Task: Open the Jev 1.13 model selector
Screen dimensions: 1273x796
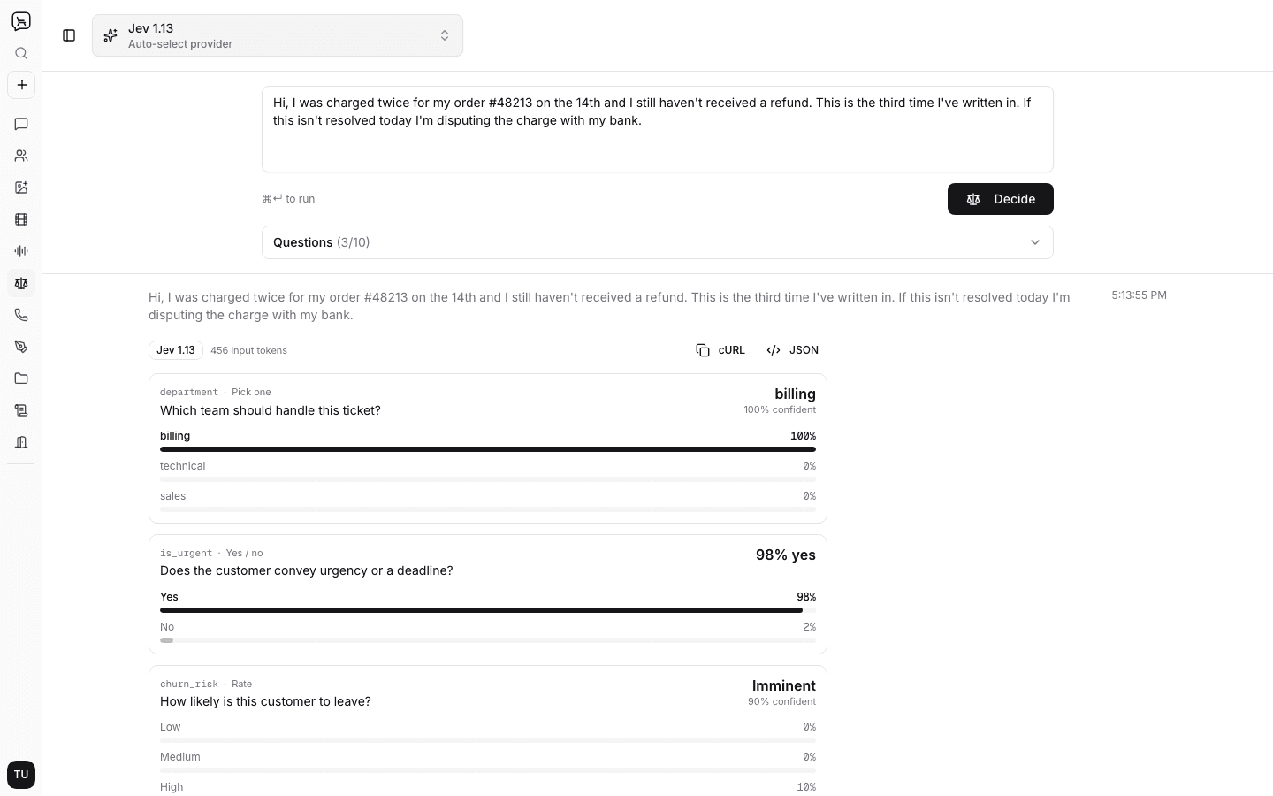Action: click(278, 35)
